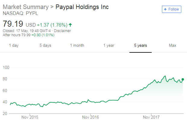This screenshot has width=187, height=124.
Task: Click the green up arrow beside price change
Action: [x=70, y=25]
